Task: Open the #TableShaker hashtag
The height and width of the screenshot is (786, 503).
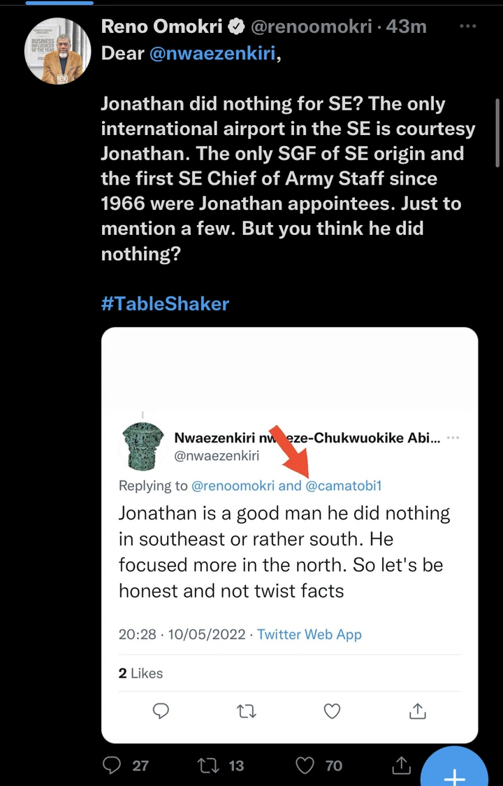Action: click(x=165, y=303)
